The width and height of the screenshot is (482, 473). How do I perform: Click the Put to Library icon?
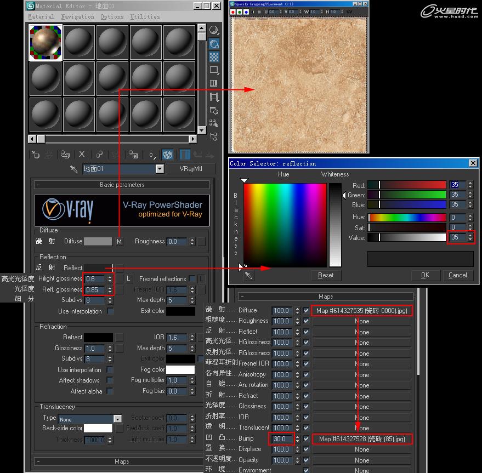click(133, 155)
